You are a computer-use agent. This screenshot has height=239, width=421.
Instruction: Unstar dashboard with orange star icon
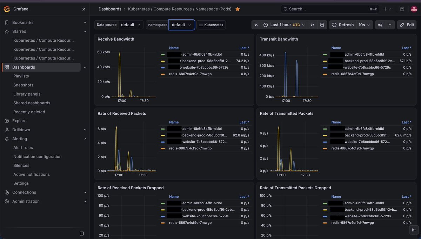238,9
